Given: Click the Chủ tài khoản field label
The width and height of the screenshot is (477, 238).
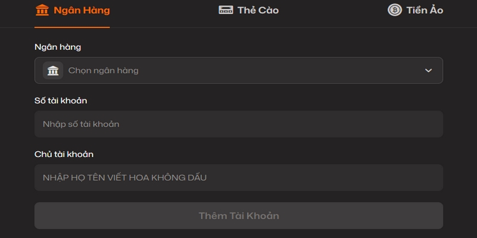Looking at the screenshot, I should click(x=64, y=154).
